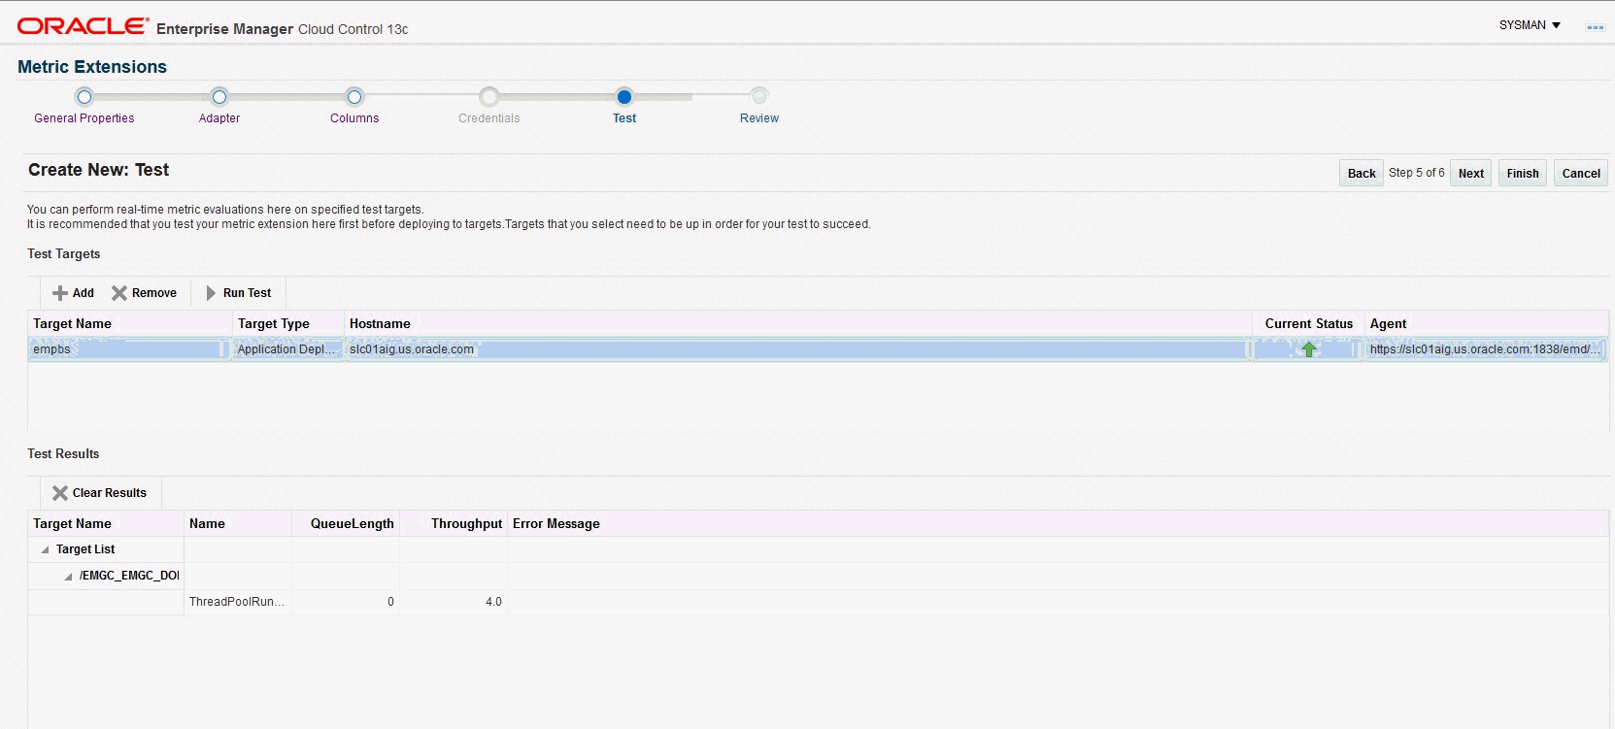Click the Run Test label

[x=248, y=293]
